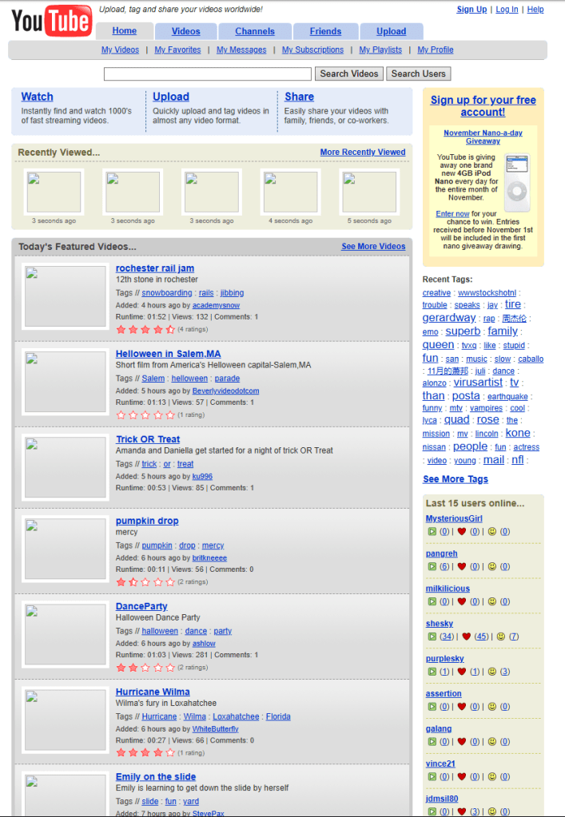Viewport: 565px width, 817px height.
Task: Open My Subscriptions in the sub-navigation
Action: pyautogui.click(x=312, y=50)
